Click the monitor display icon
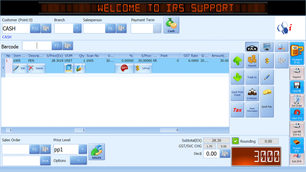This screenshot has width=306, height=172. pos(267,47)
